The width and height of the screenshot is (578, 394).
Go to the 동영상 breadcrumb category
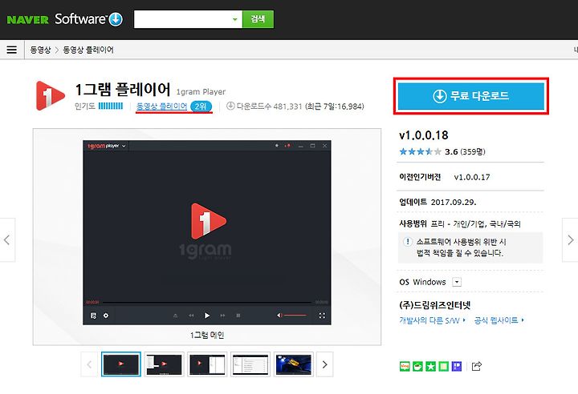[40, 50]
